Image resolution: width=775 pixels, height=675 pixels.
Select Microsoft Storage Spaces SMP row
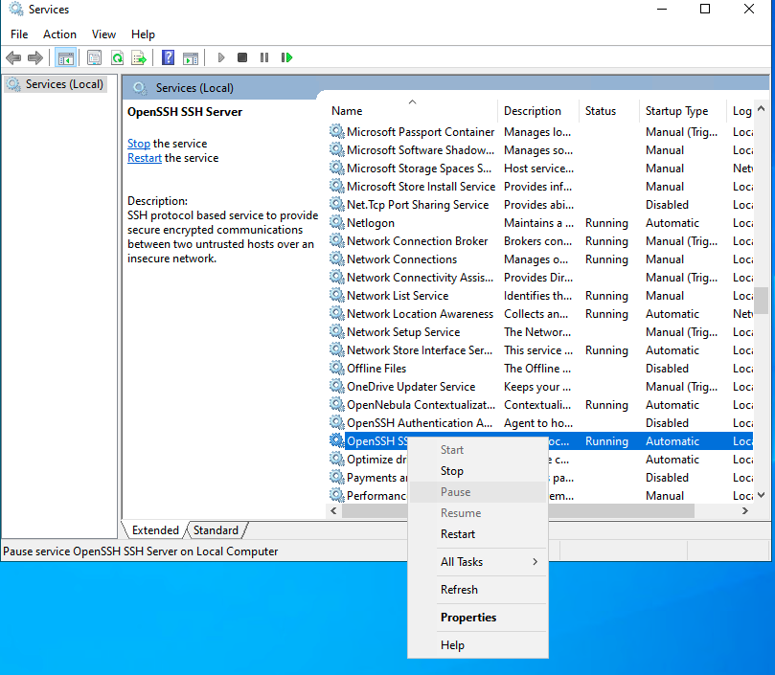[x=540, y=168]
